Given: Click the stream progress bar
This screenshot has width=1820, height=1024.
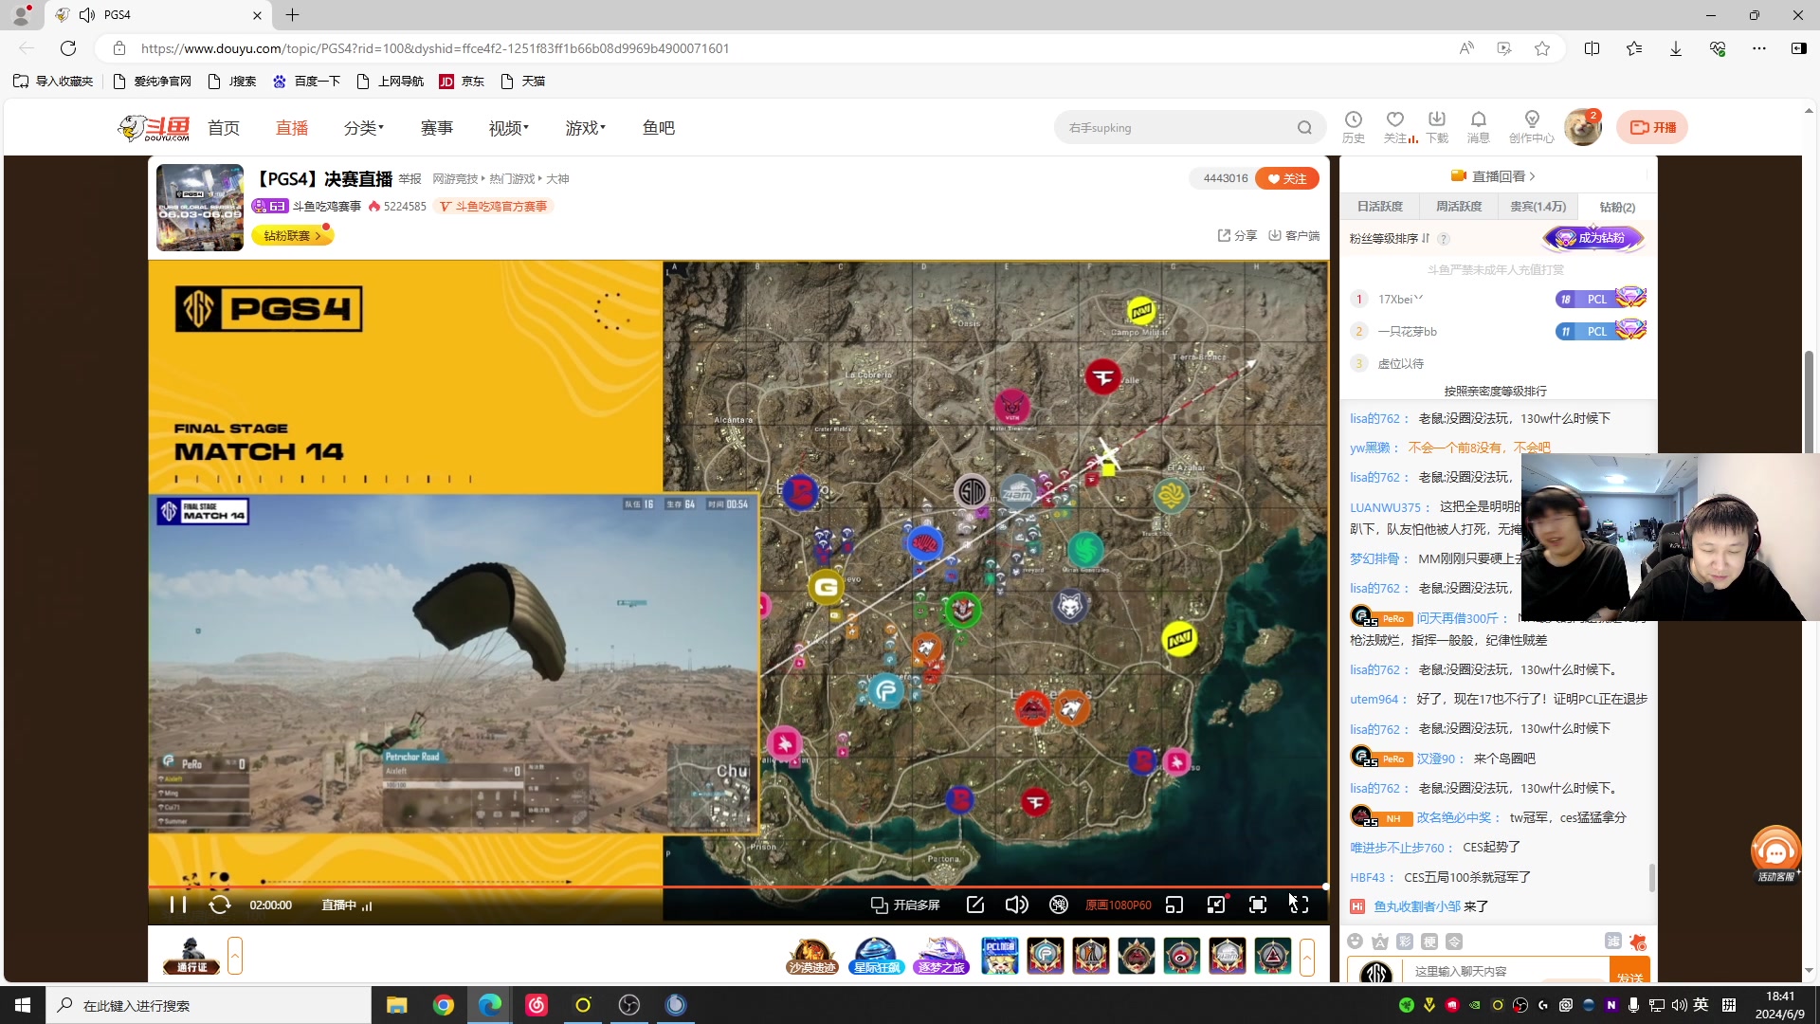Looking at the screenshot, I should tap(737, 887).
